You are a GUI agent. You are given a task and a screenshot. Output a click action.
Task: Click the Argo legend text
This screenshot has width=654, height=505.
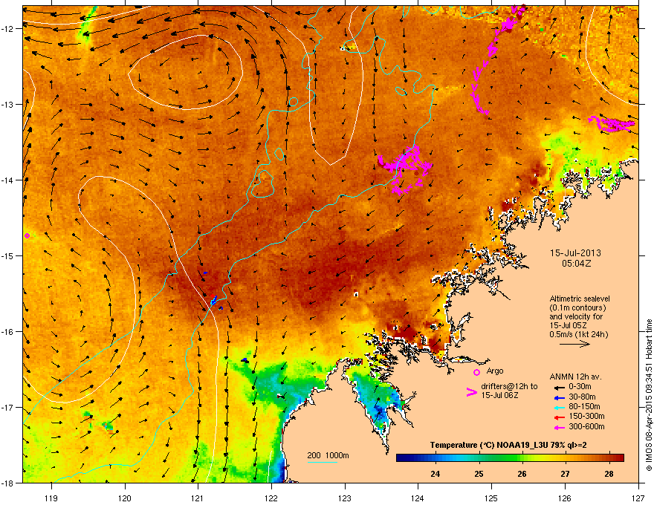coord(495,371)
